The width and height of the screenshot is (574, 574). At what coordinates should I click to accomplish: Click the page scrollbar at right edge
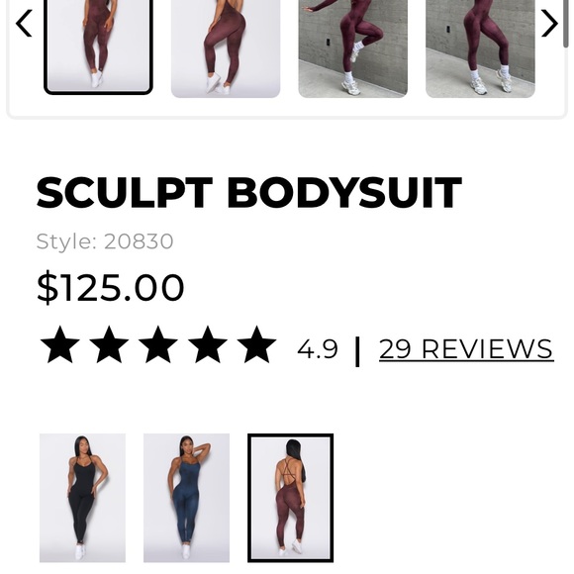click(x=566, y=24)
